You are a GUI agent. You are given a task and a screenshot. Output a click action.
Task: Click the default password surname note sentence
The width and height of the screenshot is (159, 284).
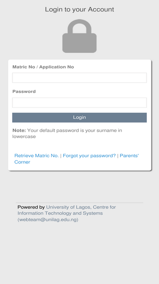tap(67, 133)
